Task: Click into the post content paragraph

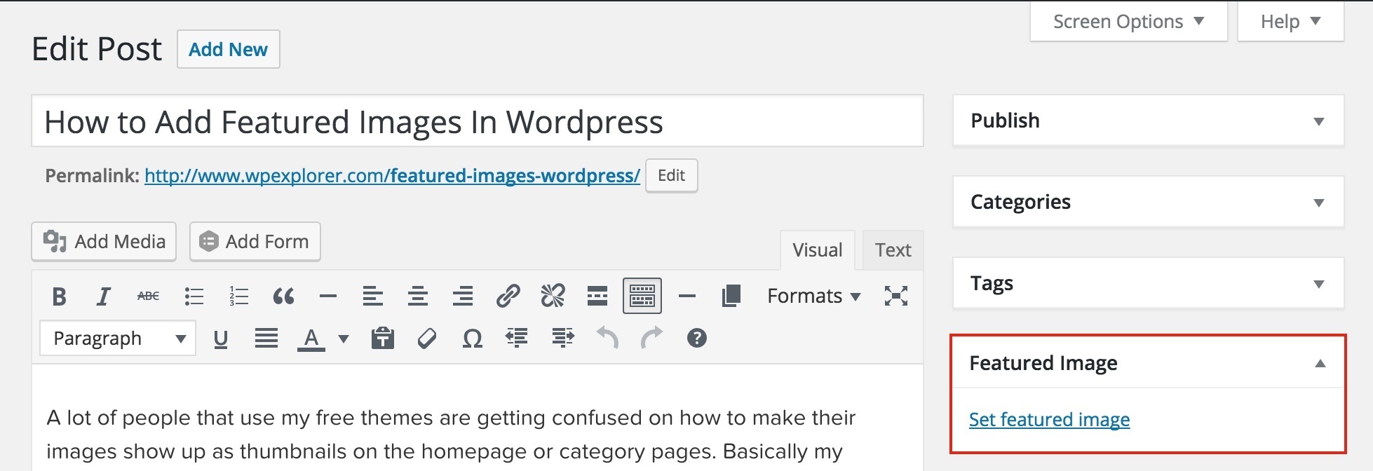Action: [451, 435]
